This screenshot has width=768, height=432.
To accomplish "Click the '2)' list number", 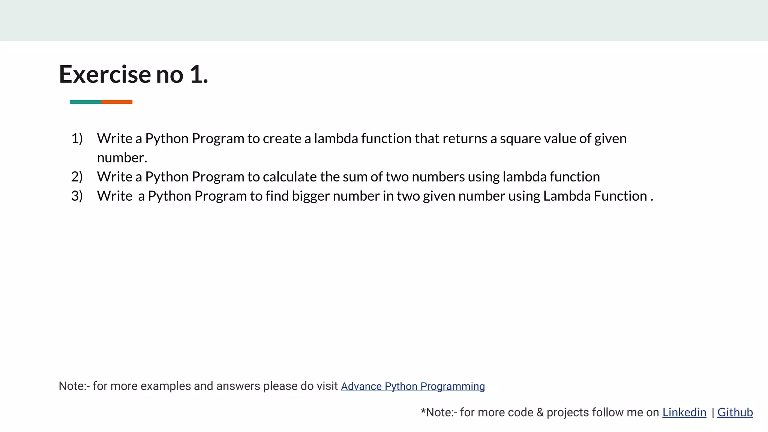I will pos(76,177).
